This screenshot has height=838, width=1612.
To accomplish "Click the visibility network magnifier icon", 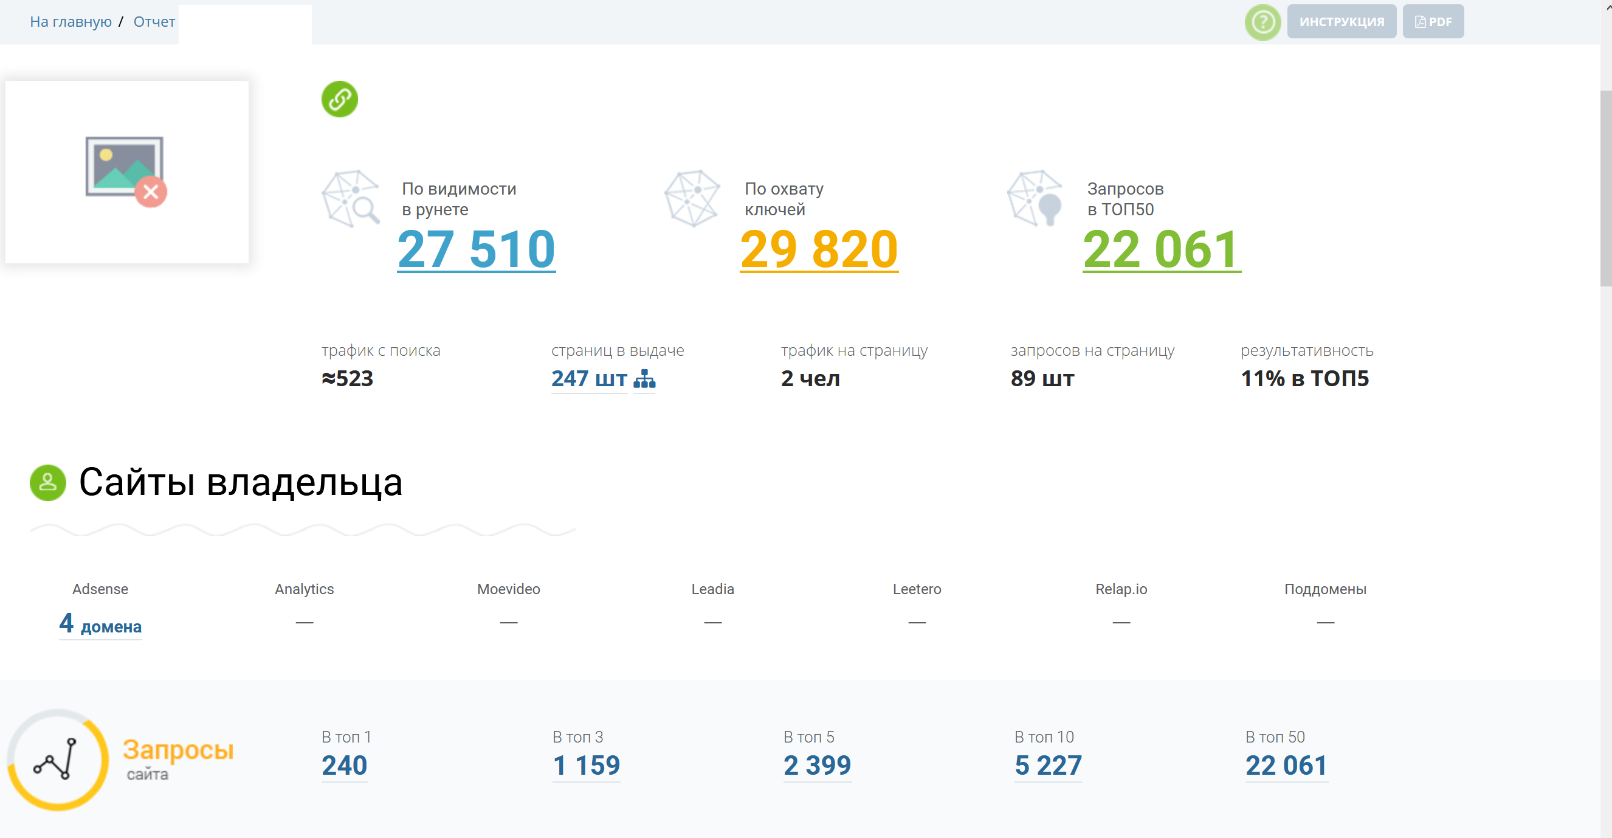I will (x=351, y=198).
